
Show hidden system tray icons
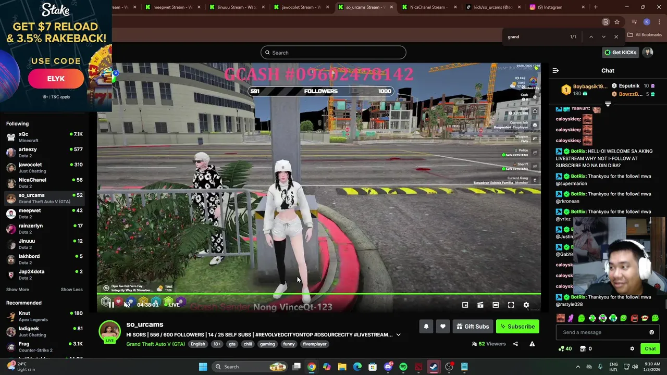(577, 367)
